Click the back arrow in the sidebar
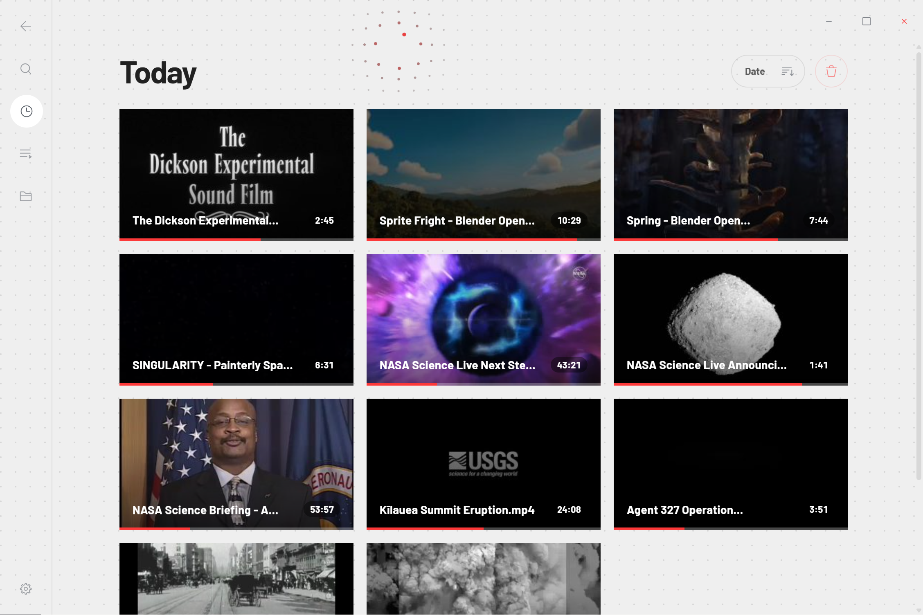Image resolution: width=923 pixels, height=615 pixels. pyautogui.click(x=26, y=27)
